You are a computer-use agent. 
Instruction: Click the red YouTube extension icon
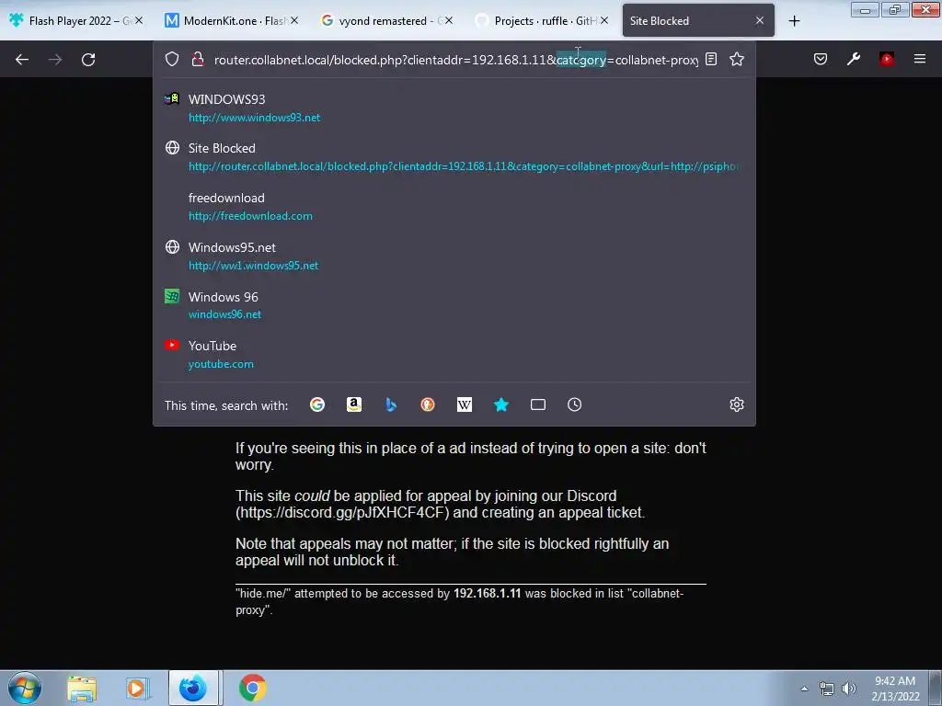click(x=887, y=59)
